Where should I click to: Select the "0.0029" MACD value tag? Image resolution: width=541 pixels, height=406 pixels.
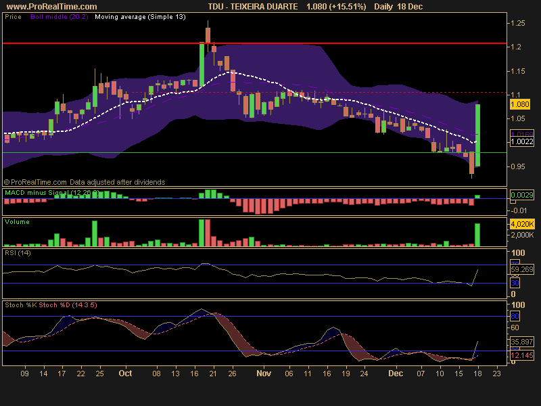click(x=521, y=195)
